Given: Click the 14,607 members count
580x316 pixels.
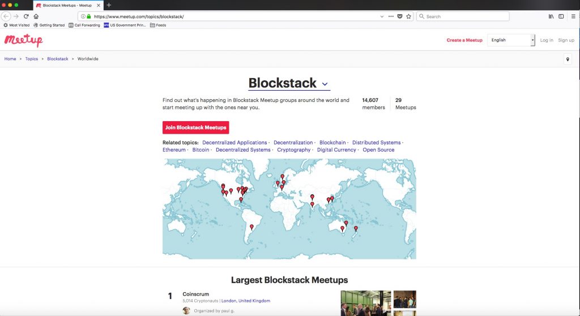Looking at the screenshot, I should click(373, 104).
